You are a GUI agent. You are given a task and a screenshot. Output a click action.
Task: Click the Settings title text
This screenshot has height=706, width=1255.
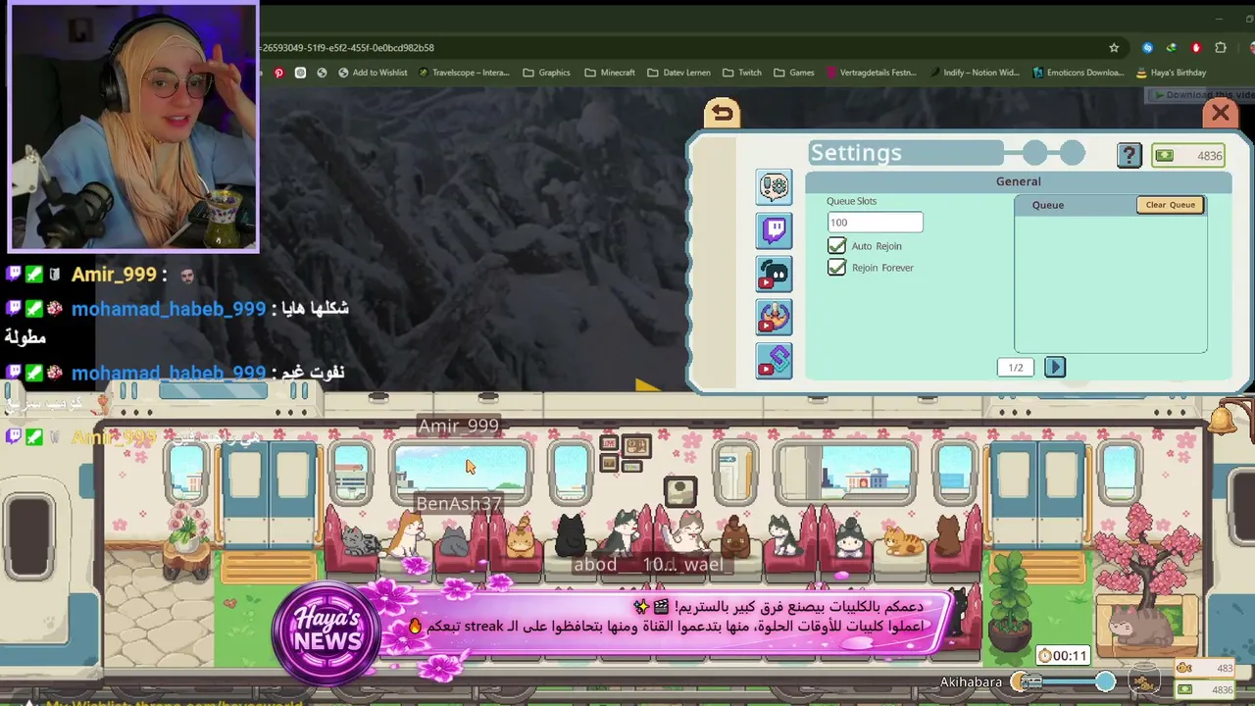pyautogui.click(x=856, y=153)
